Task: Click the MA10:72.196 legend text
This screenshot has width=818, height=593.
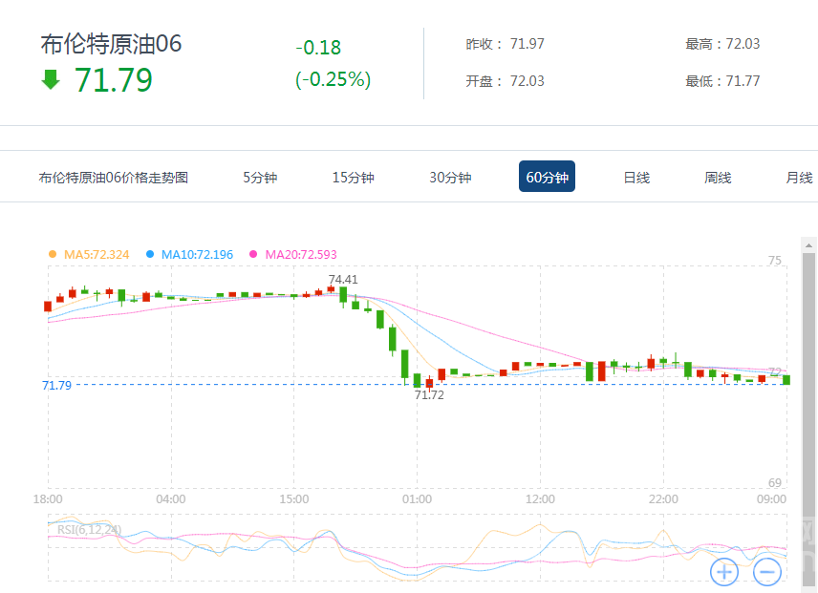Action: point(197,254)
